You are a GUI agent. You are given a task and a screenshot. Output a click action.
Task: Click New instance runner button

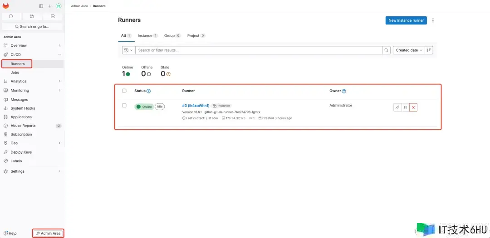click(x=406, y=20)
